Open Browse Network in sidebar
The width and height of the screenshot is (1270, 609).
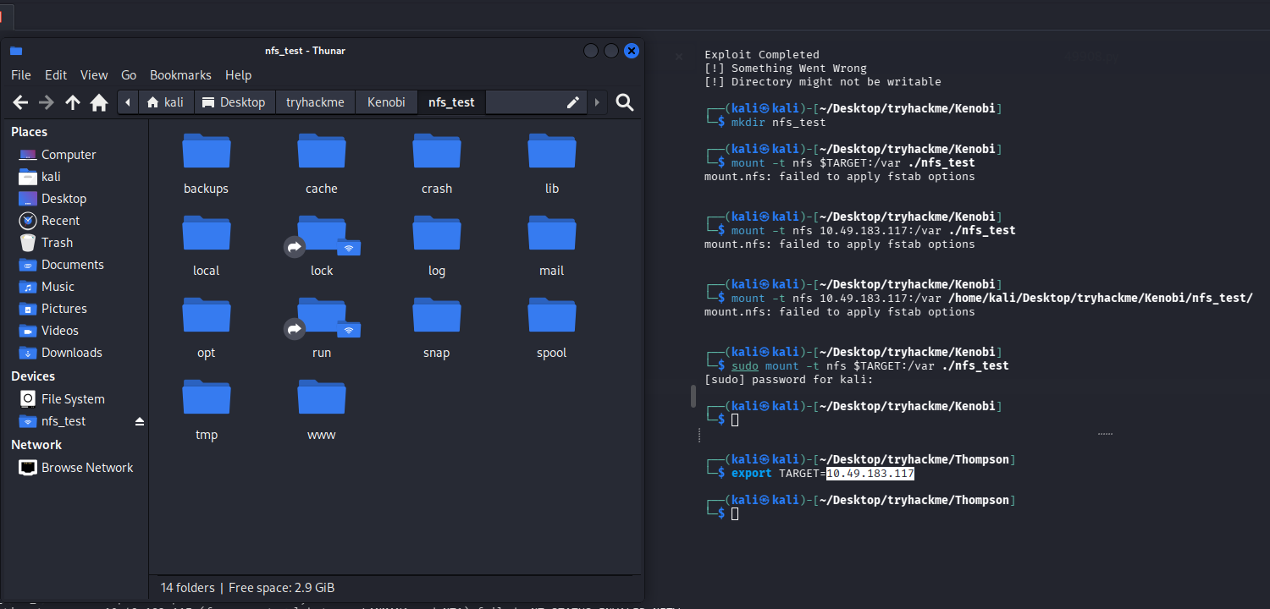click(87, 468)
